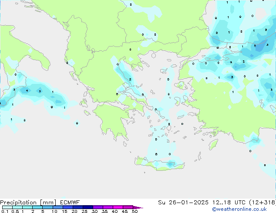Viewport: 276px width, 213px height.
Task: Click the 15 label on the legend scale
Action: click(x=64, y=212)
